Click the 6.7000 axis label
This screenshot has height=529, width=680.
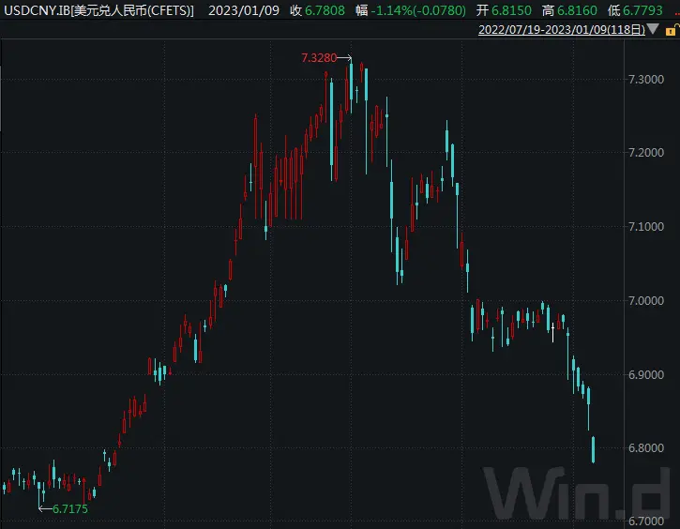point(646,521)
